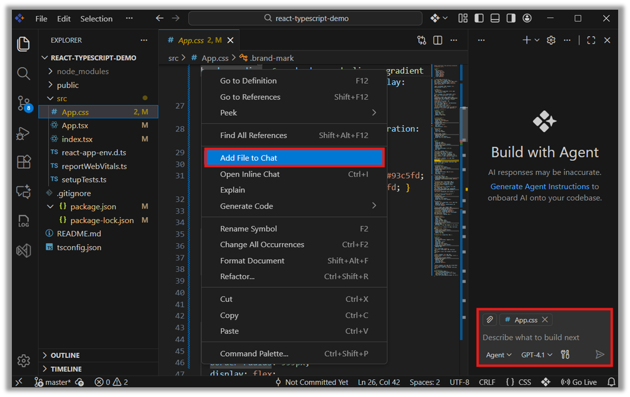Choose Format Document from context menu
This screenshot has height=397, width=630.
252,261
